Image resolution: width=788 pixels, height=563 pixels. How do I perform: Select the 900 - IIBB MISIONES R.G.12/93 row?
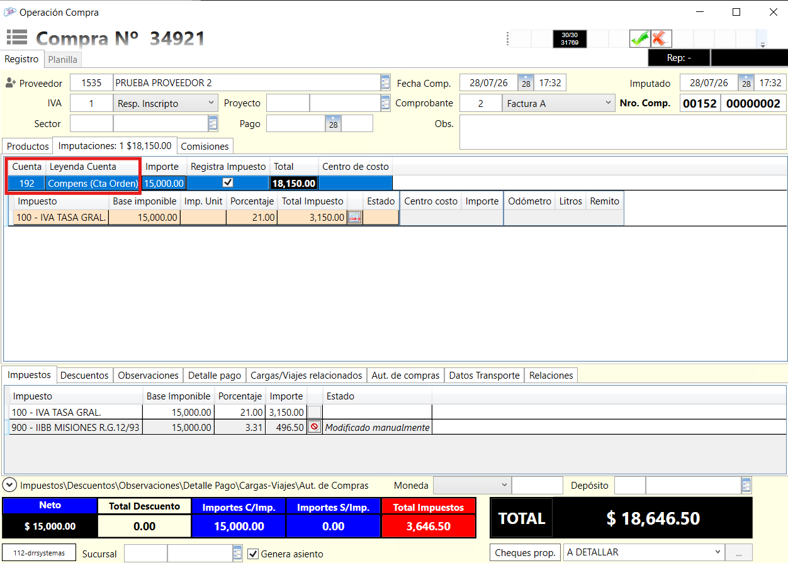point(220,427)
